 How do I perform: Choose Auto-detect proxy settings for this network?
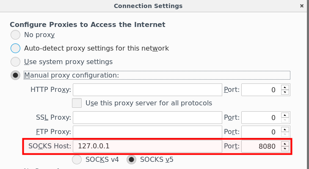[15, 48]
